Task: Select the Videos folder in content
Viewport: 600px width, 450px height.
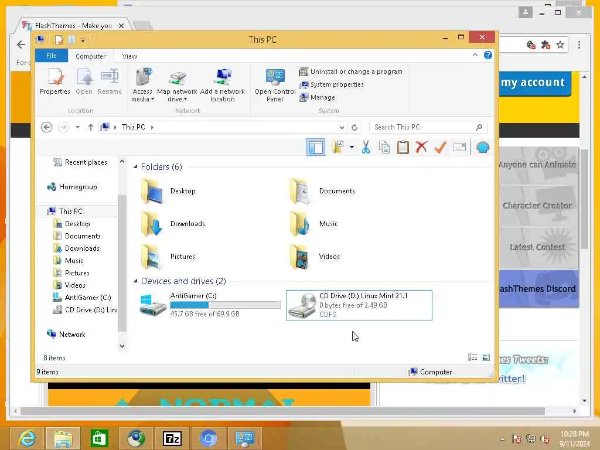Action: click(315, 257)
